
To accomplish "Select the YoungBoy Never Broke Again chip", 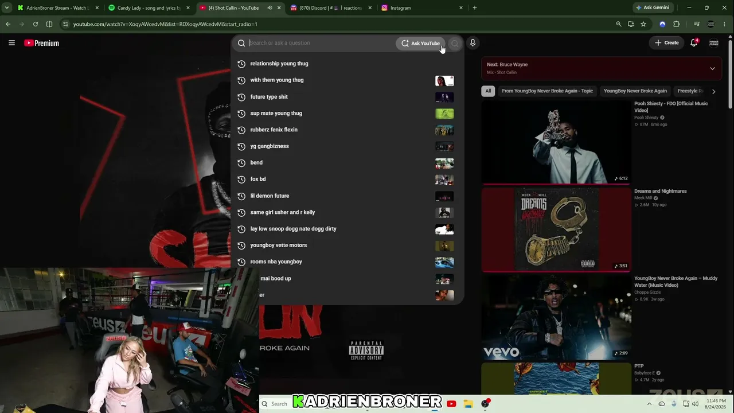I will coord(635,91).
